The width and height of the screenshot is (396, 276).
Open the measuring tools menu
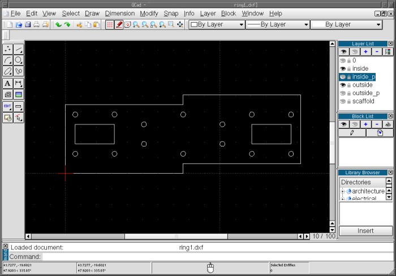click(x=19, y=106)
